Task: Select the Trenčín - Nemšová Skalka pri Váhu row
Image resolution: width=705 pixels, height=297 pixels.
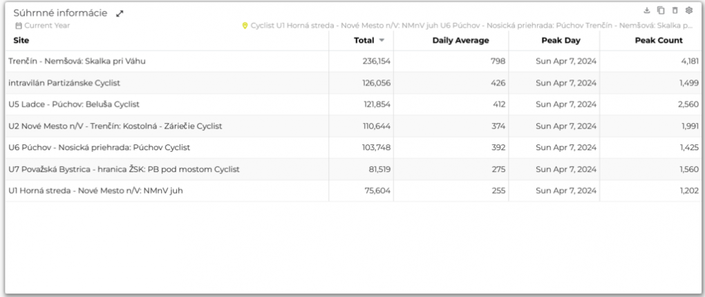Action: 352,61
